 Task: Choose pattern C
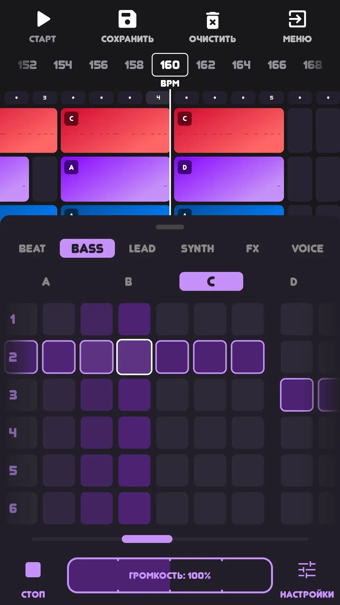tap(211, 281)
